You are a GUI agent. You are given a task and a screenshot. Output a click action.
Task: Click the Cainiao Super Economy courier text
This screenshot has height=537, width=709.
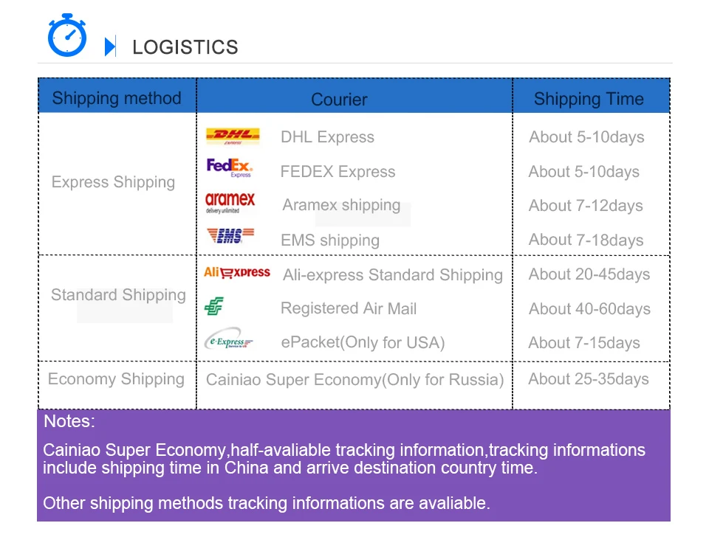(355, 380)
